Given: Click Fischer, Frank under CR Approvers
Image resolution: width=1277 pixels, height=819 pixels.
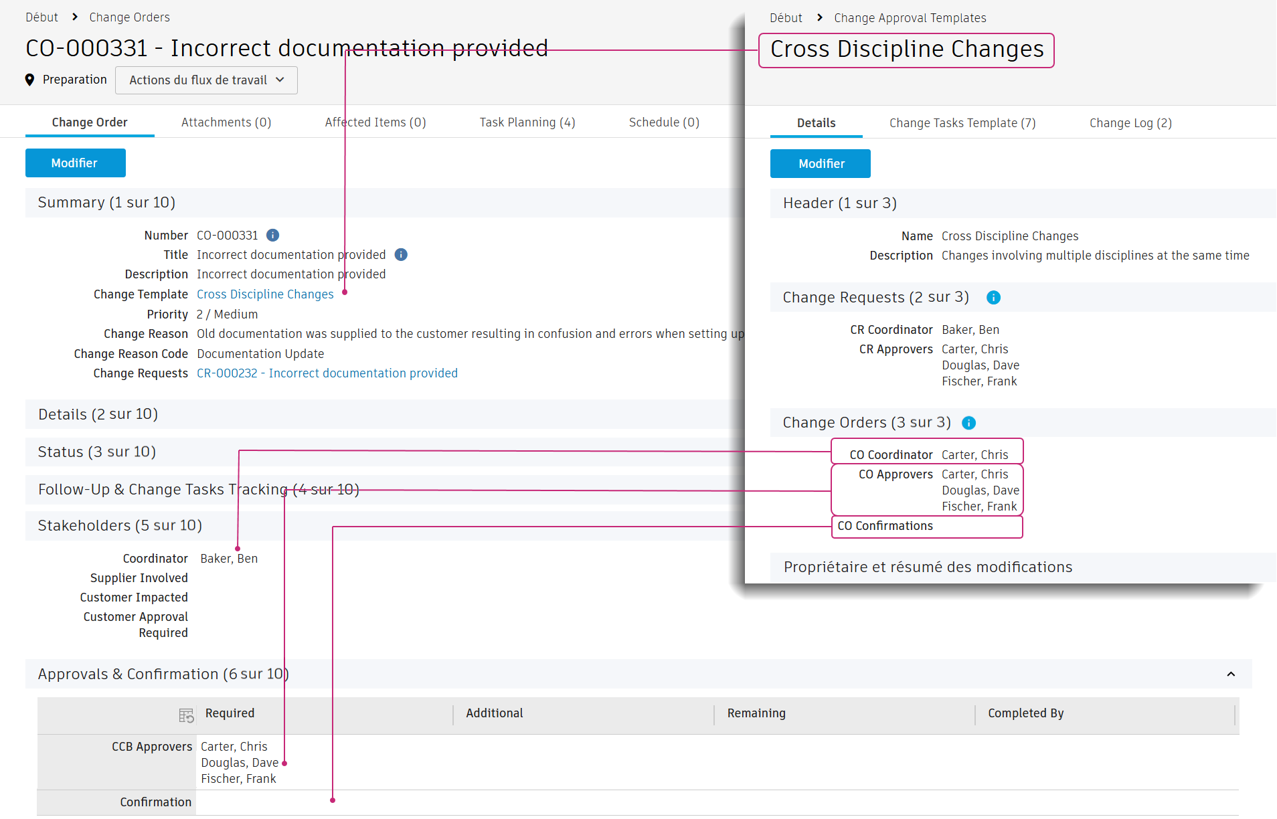Looking at the screenshot, I should pyautogui.click(x=979, y=381).
